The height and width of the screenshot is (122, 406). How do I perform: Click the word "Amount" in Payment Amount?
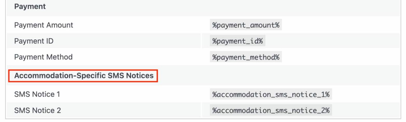(x=60, y=25)
